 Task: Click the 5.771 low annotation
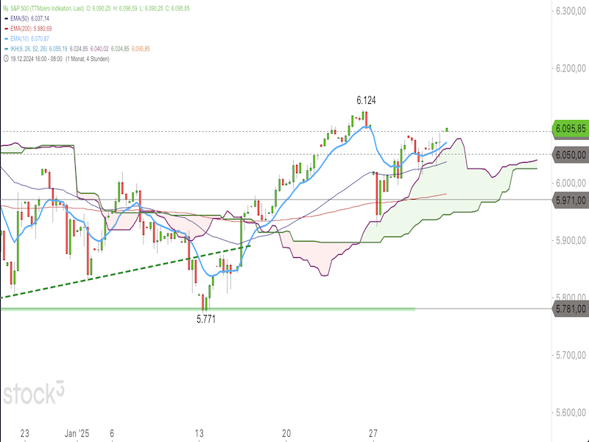click(x=206, y=319)
